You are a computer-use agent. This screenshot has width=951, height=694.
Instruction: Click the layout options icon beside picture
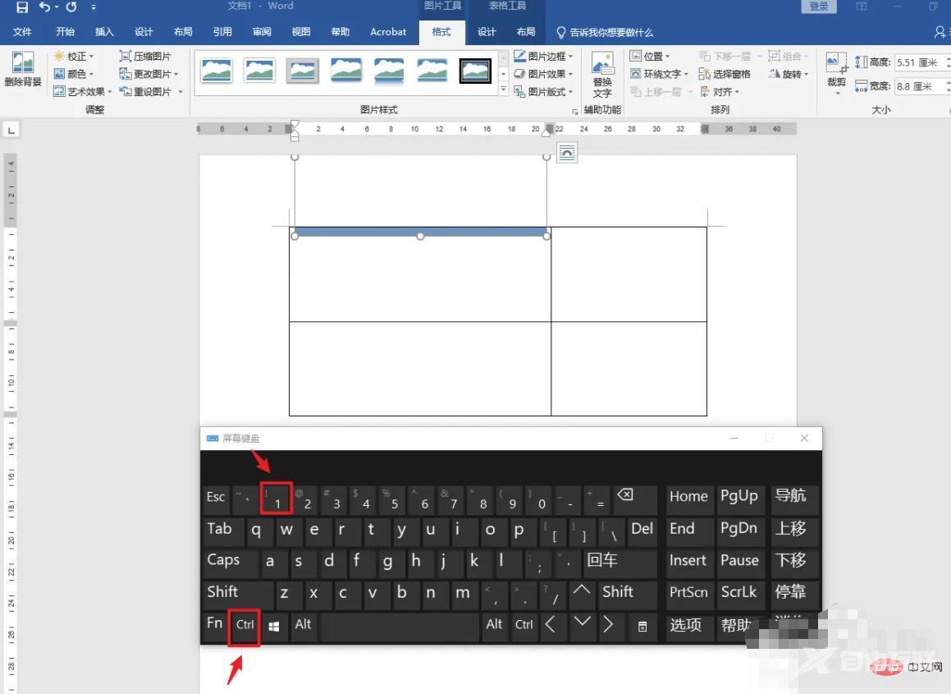pyautogui.click(x=566, y=152)
